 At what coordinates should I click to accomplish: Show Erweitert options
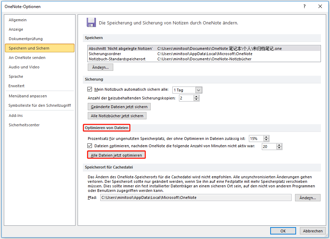point(16,86)
